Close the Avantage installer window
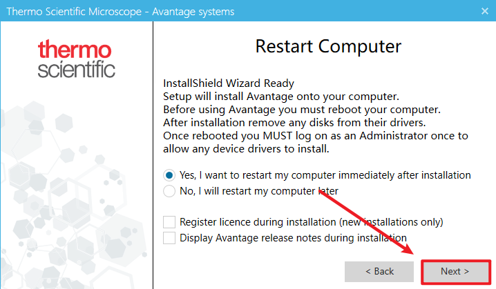 tap(480, 12)
